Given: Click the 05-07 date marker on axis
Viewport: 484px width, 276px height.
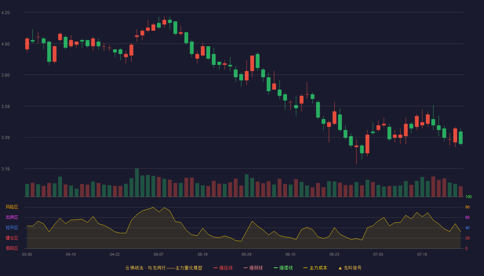Looking at the screenshot, I should (159, 254).
